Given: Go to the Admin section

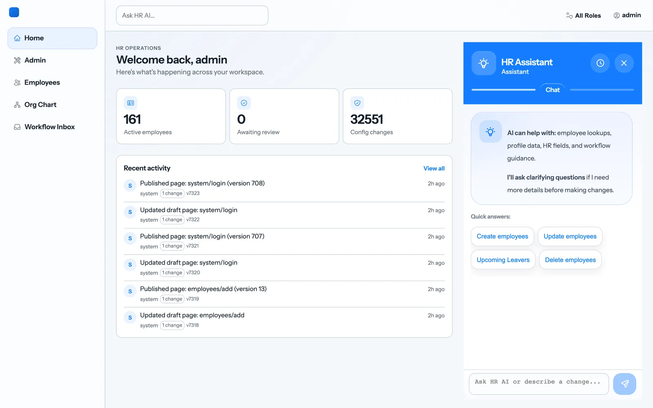Looking at the screenshot, I should click(x=52, y=60).
